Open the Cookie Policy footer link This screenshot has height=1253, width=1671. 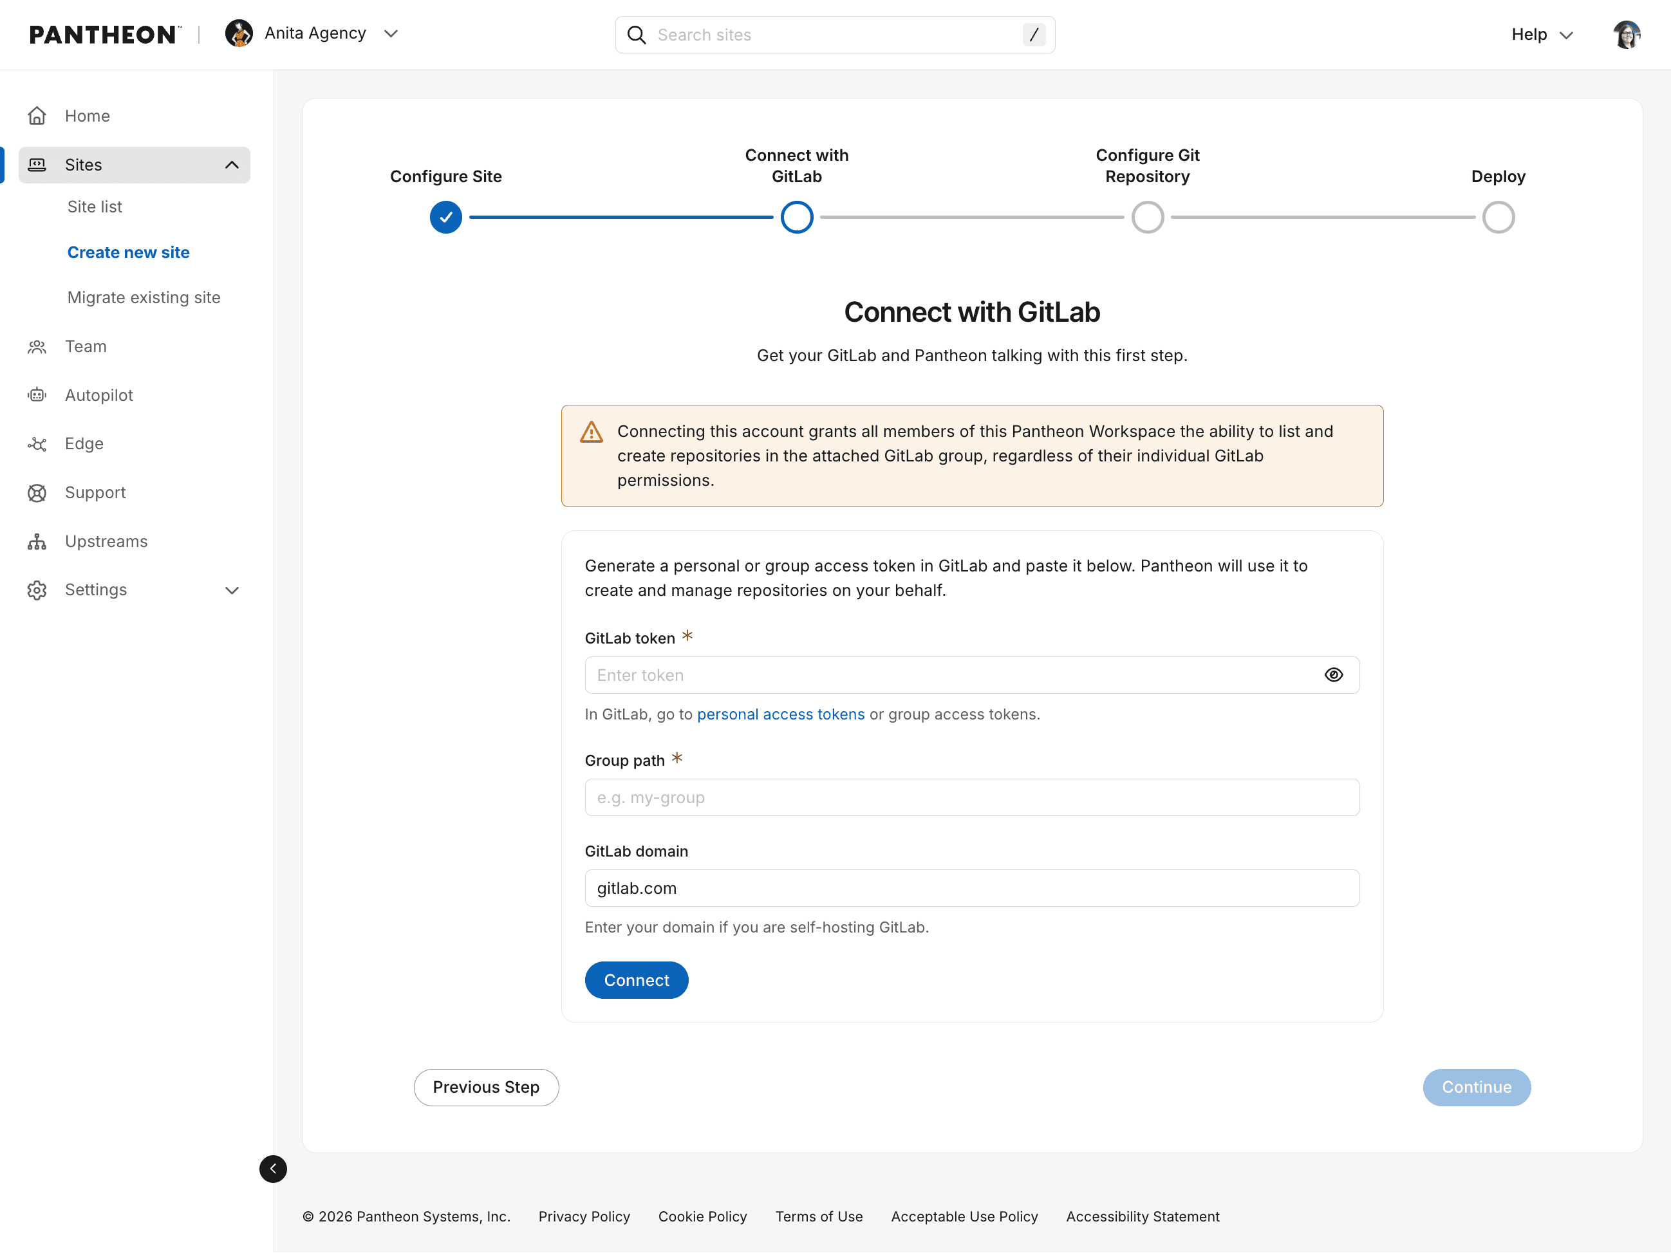tap(702, 1217)
